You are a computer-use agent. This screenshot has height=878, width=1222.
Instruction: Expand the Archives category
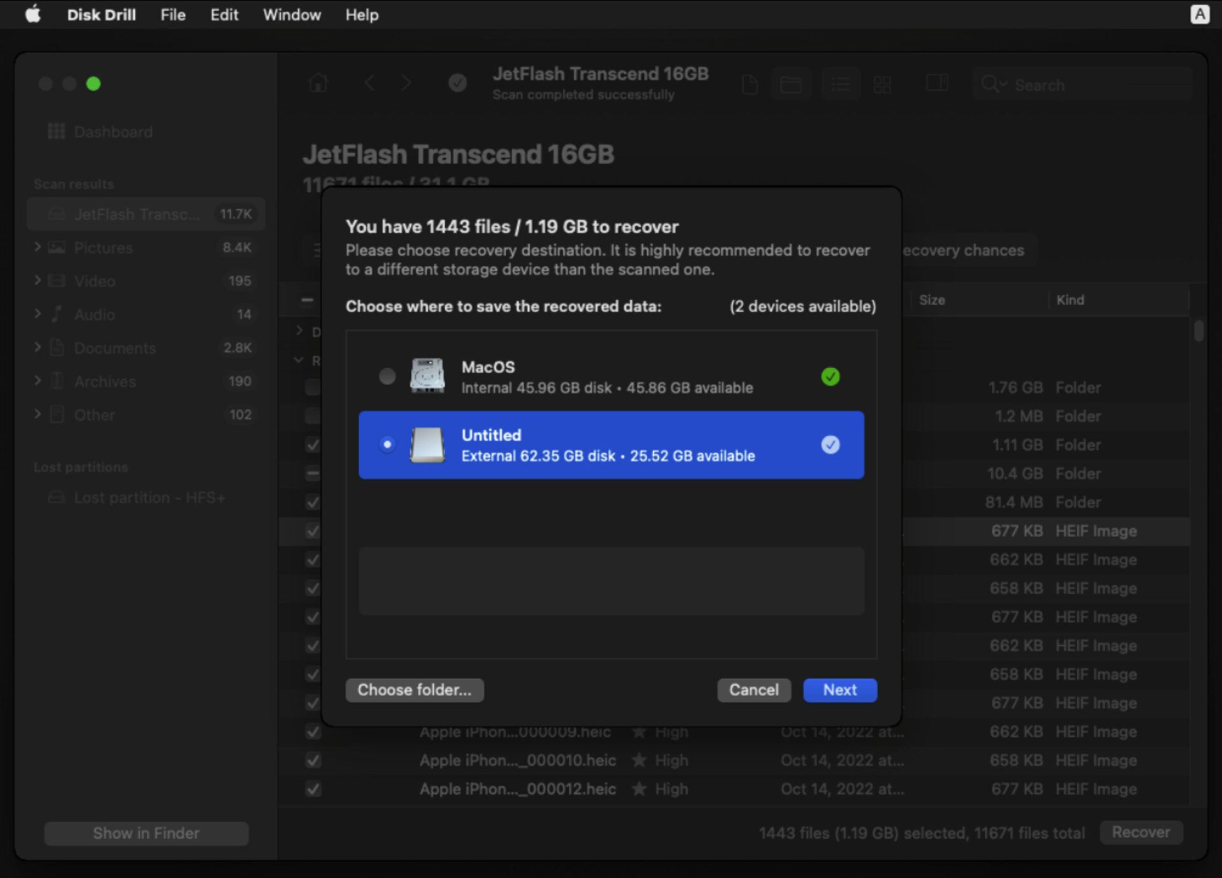[x=38, y=381]
